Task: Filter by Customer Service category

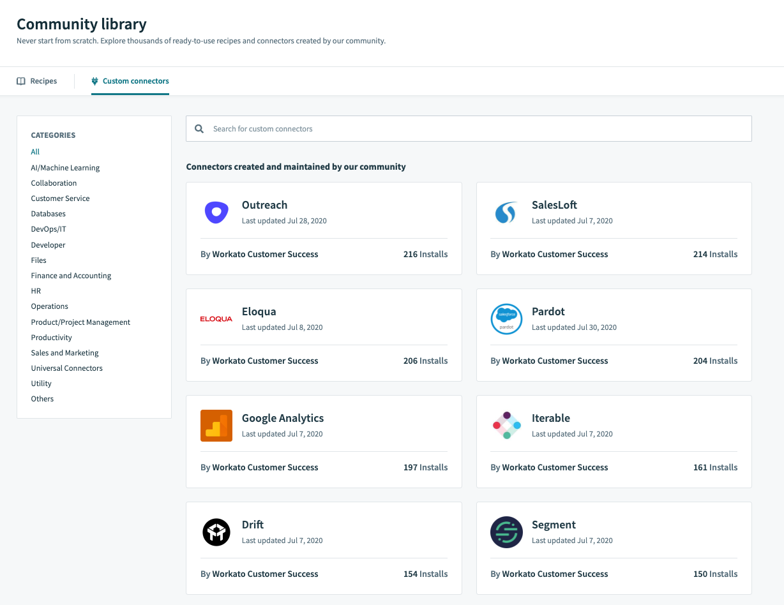Action: coord(60,198)
